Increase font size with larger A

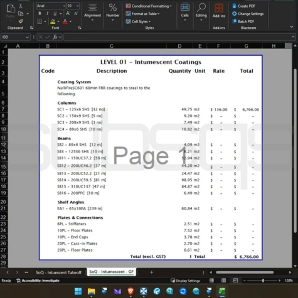(68, 14)
